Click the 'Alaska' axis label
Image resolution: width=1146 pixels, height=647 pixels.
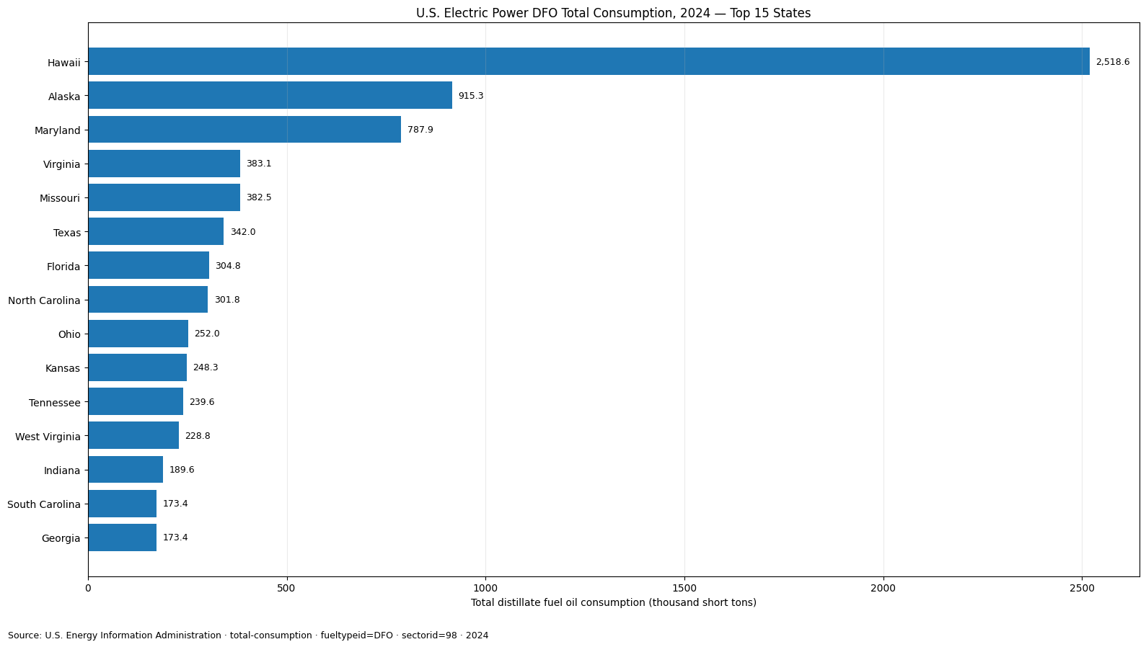[x=64, y=97]
